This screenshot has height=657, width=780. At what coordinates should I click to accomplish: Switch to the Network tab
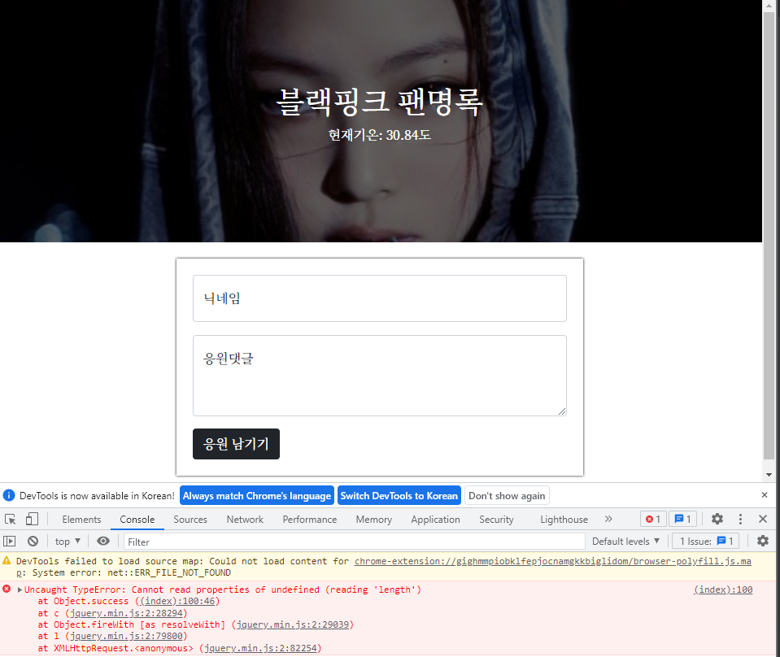pos(245,520)
